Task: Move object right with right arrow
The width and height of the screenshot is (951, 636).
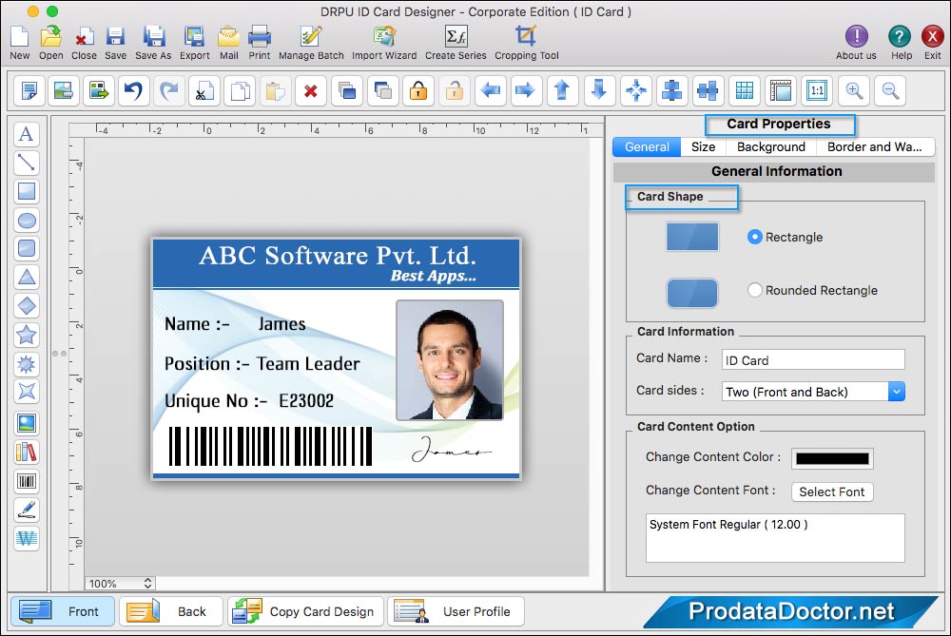Action: 525,91
